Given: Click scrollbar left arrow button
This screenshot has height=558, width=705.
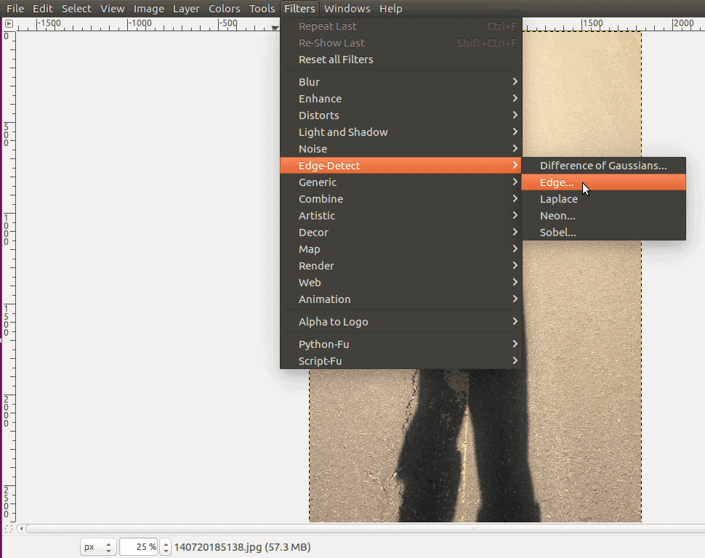Looking at the screenshot, I should pyautogui.click(x=21, y=528).
